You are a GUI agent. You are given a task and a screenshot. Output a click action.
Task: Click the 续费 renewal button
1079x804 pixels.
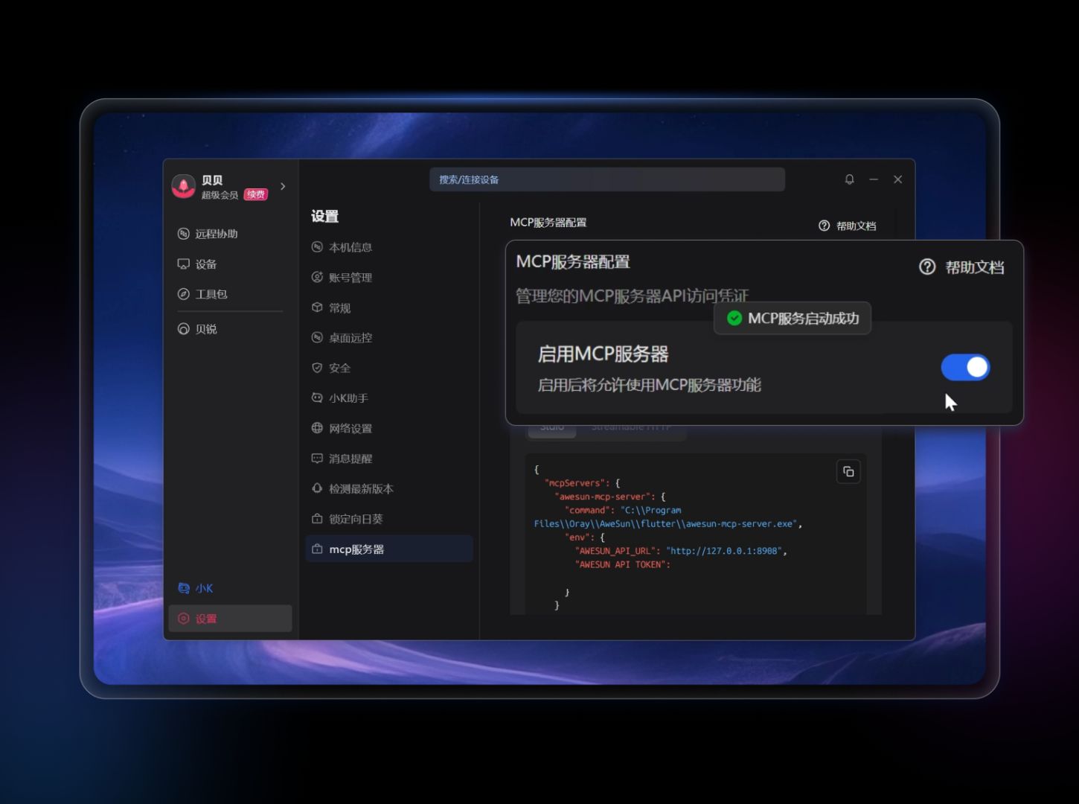tap(254, 194)
